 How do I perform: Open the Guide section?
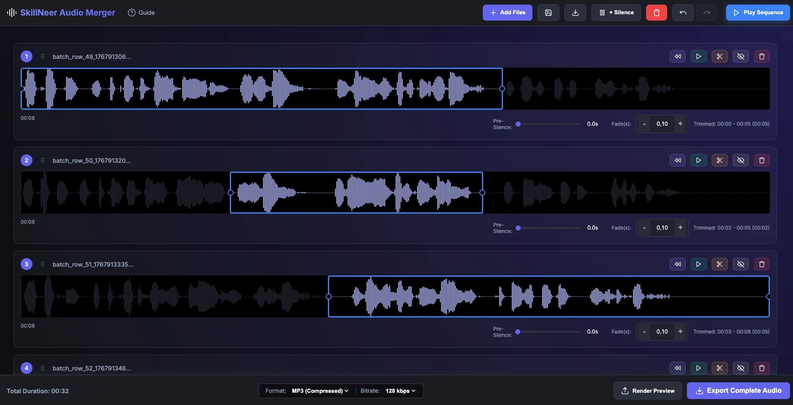coord(141,13)
